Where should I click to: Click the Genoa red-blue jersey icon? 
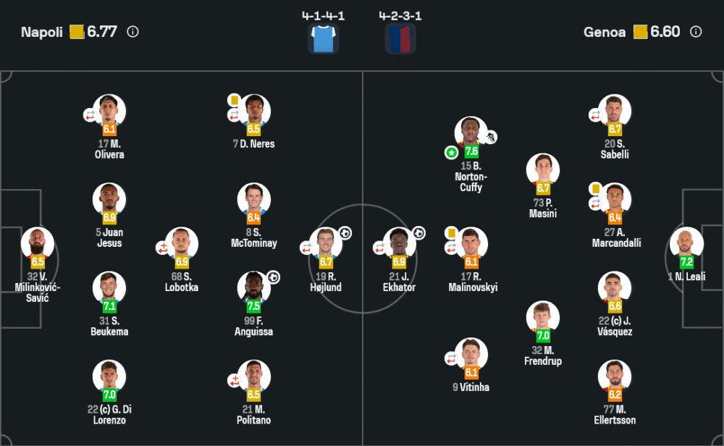coord(400,38)
